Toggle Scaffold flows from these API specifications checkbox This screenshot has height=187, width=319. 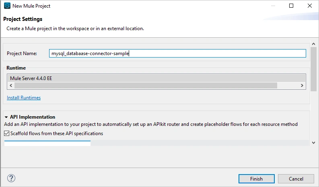tap(7, 134)
